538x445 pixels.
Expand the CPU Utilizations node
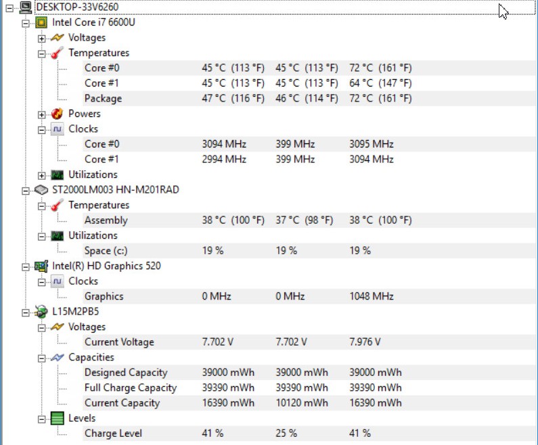click(x=41, y=176)
